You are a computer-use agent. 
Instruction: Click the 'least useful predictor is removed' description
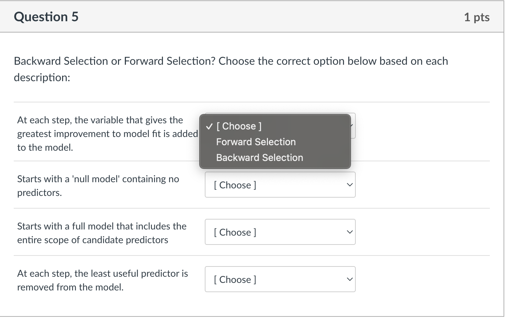pyautogui.click(x=103, y=280)
